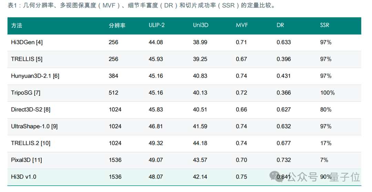Viewport: 372px width, 192px height.
Task: Select the 39.25 Uni3D value
Action: 200,59
